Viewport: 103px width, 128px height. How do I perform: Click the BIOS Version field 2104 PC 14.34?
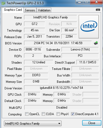coord(58,43)
